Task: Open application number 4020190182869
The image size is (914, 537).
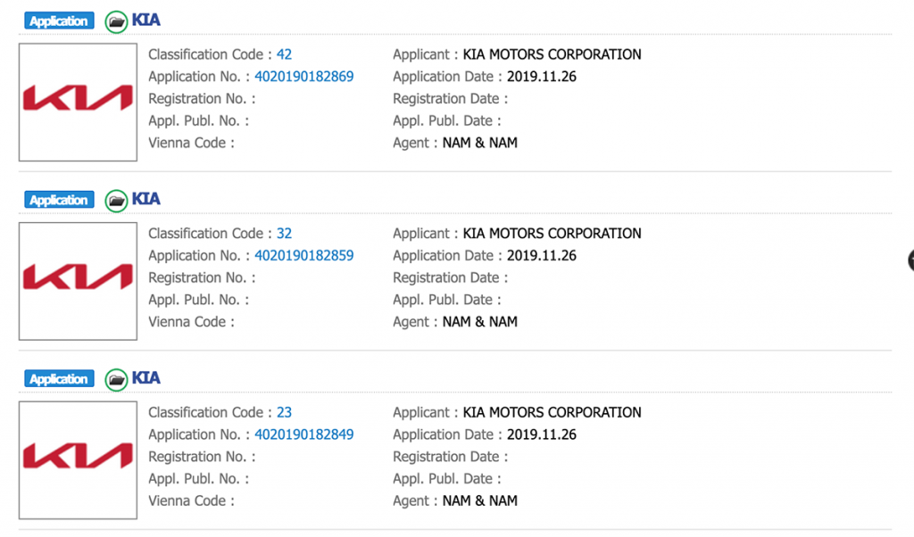Action: [303, 77]
